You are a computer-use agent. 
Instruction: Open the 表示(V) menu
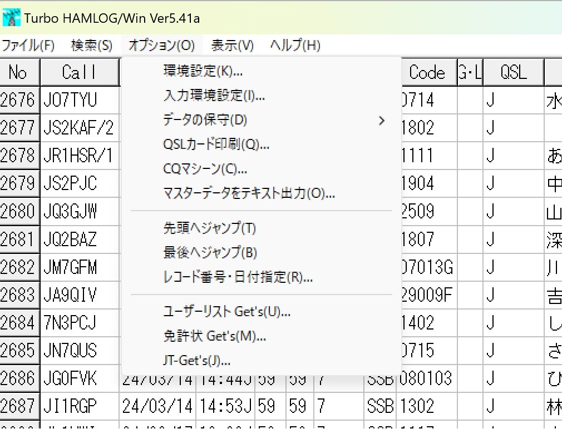[x=233, y=46]
